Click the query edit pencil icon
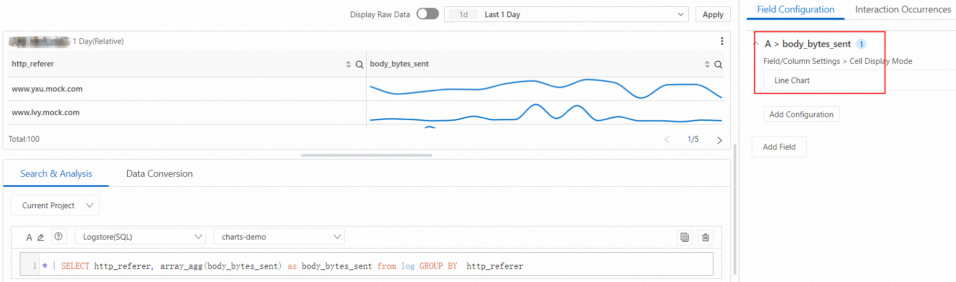956x282 pixels. coord(40,238)
